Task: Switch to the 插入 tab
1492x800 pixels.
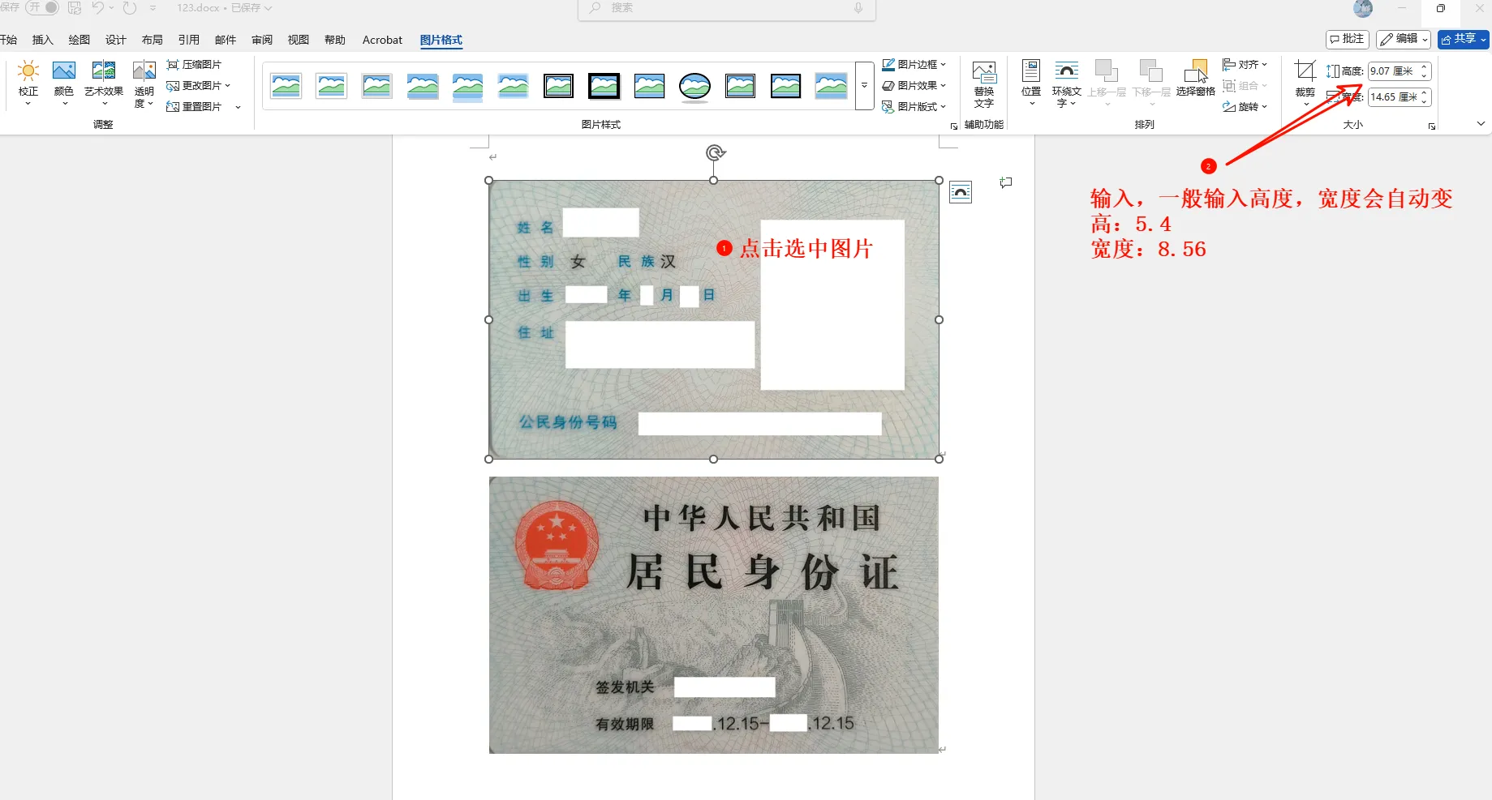Action: pyautogui.click(x=42, y=40)
